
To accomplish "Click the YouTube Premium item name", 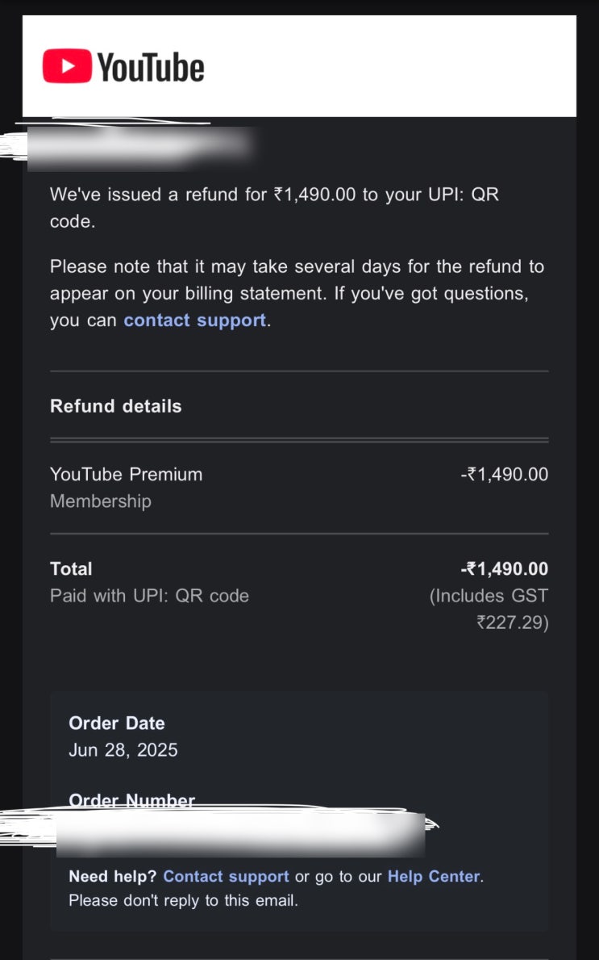I will pyautogui.click(x=127, y=475).
